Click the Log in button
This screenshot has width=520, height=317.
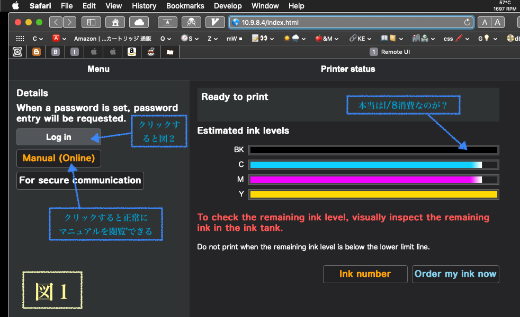[58, 137]
